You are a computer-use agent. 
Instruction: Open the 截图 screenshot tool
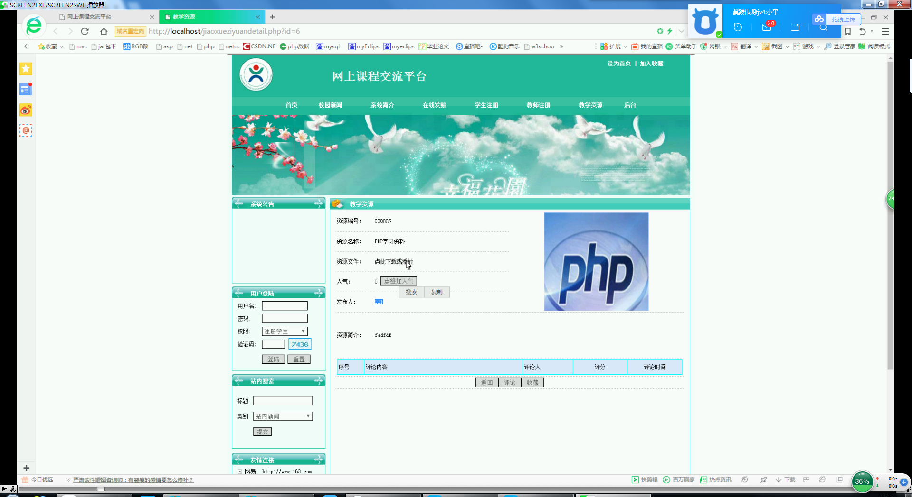(772, 46)
